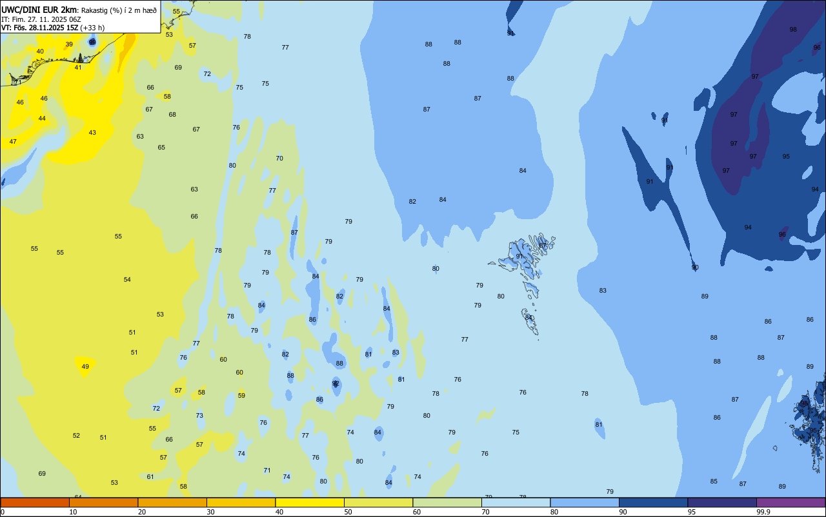Pick the 20–30 amber legend swatch
The image size is (826, 517).
click(x=172, y=502)
